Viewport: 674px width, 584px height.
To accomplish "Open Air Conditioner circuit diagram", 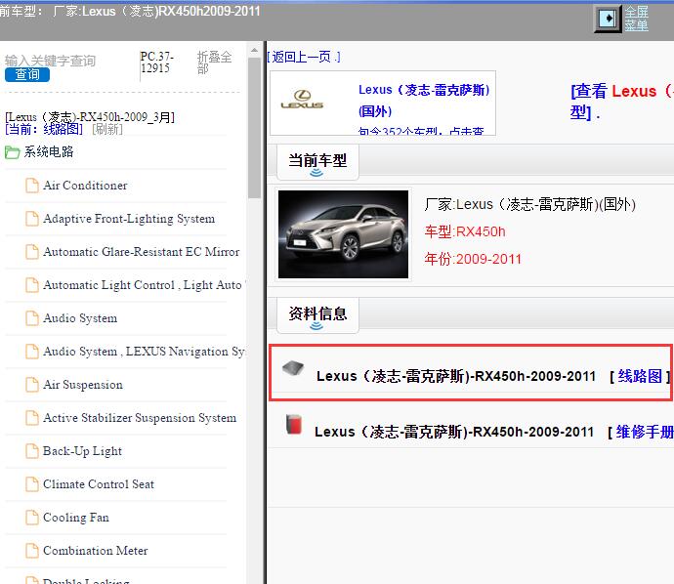I will [x=85, y=186].
